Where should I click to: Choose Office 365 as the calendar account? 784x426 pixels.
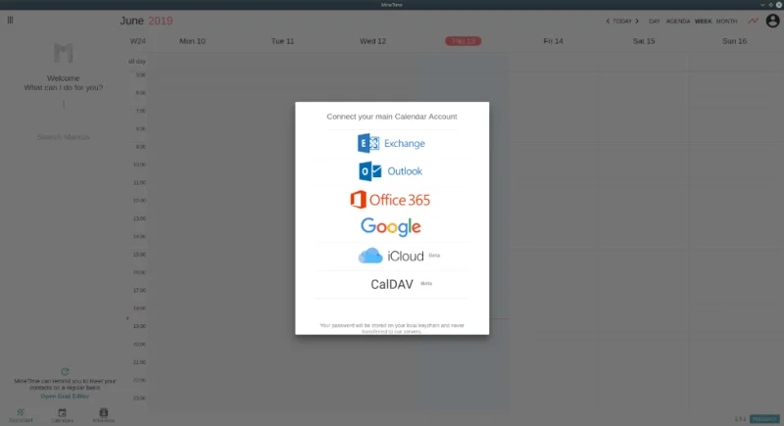[390, 200]
